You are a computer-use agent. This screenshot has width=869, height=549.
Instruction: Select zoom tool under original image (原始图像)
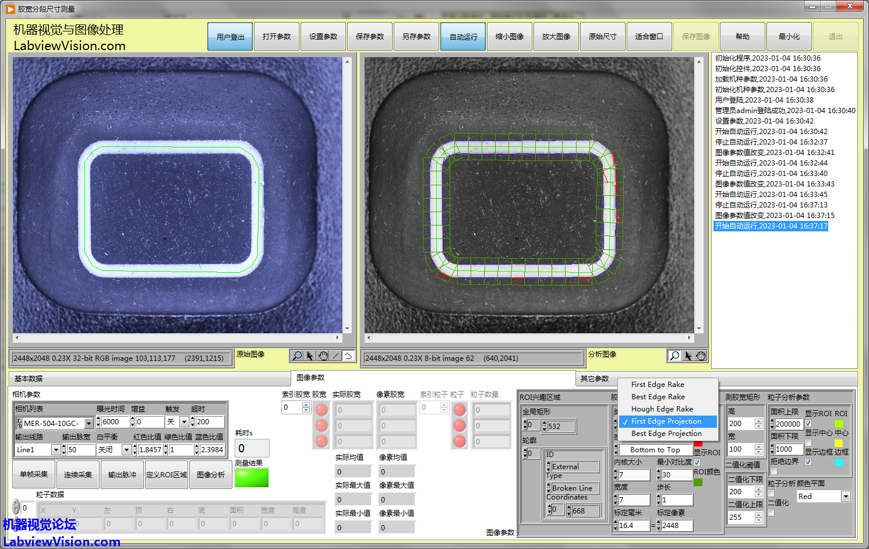coord(297,356)
